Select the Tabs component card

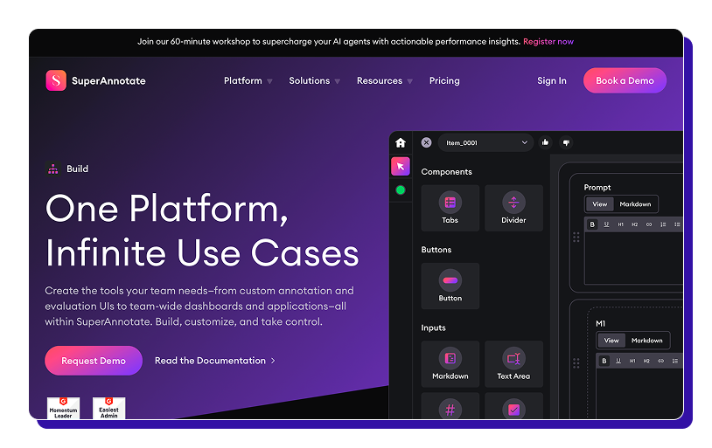tap(450, 208)
